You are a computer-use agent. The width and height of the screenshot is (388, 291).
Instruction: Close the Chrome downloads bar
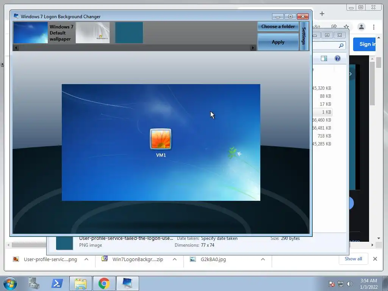point(375,259)
